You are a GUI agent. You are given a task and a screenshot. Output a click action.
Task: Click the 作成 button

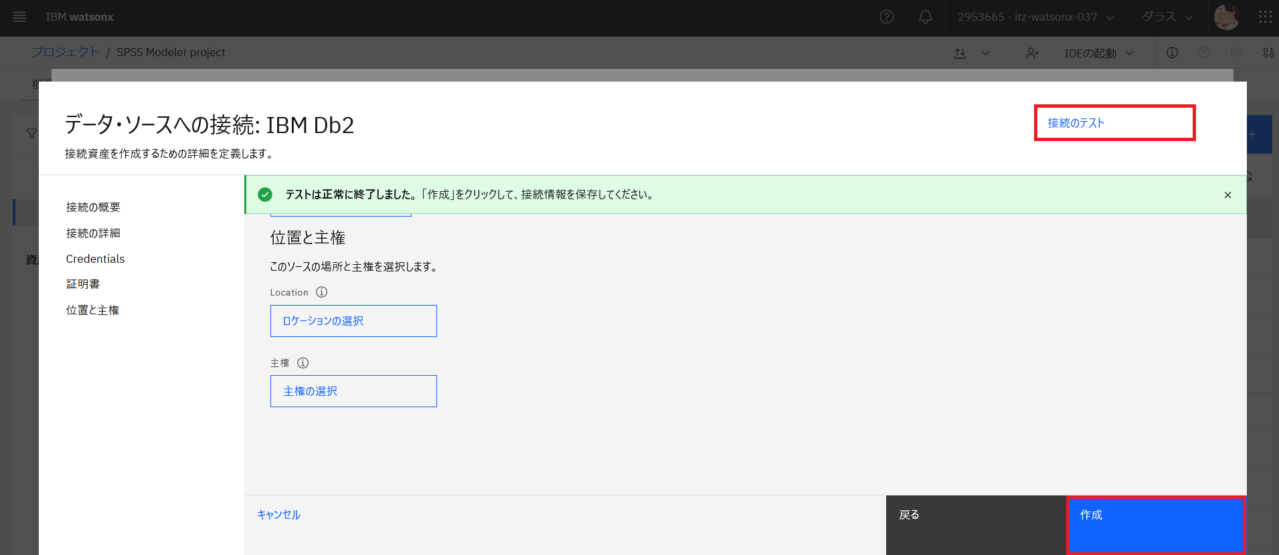[x=1156, y=525]
